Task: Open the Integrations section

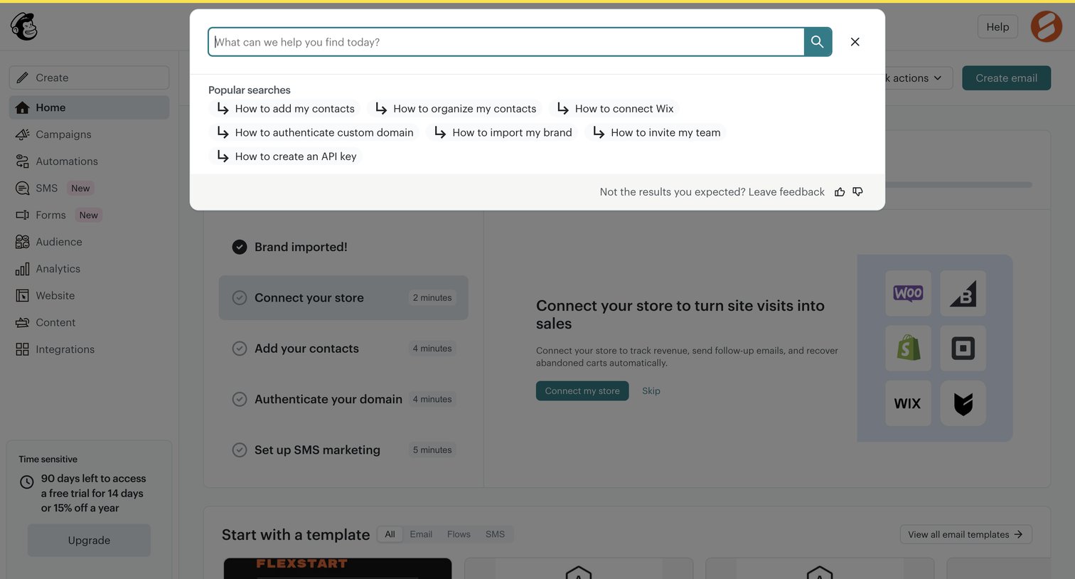Action: point(89,349)
